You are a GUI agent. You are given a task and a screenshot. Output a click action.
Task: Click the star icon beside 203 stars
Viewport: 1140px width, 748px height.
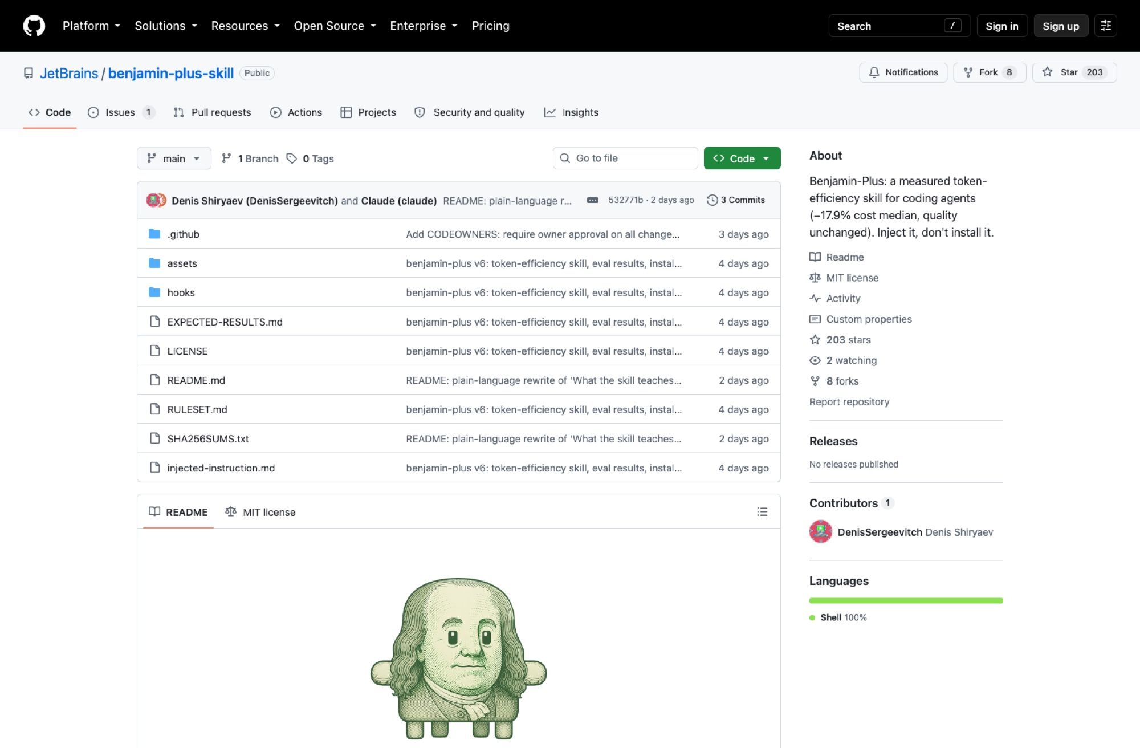pyautogui.click(x=815, y=340)
